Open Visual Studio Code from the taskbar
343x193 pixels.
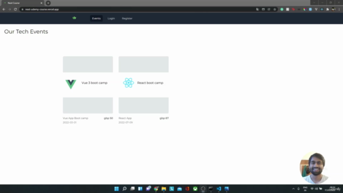tap(219, 189)
